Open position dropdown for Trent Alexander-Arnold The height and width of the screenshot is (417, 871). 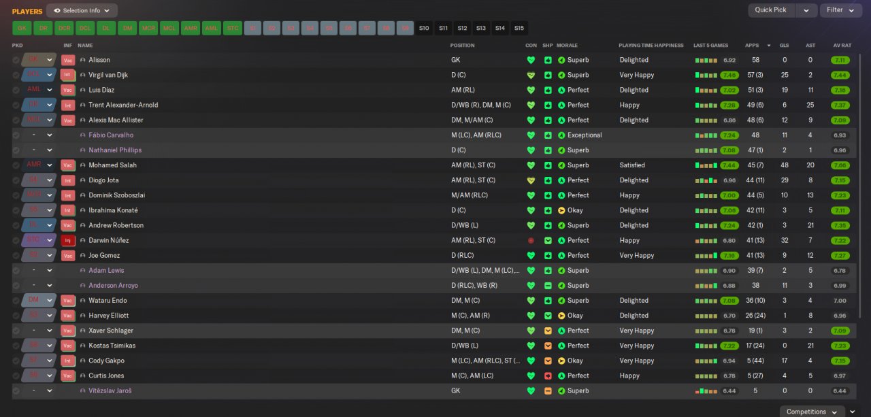50,105
